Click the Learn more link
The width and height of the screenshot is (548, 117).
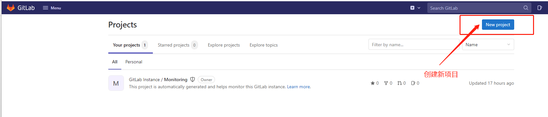pos(299,87)
